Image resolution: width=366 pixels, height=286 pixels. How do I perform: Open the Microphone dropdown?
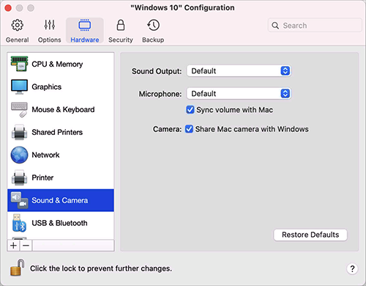tap(239, 94)
